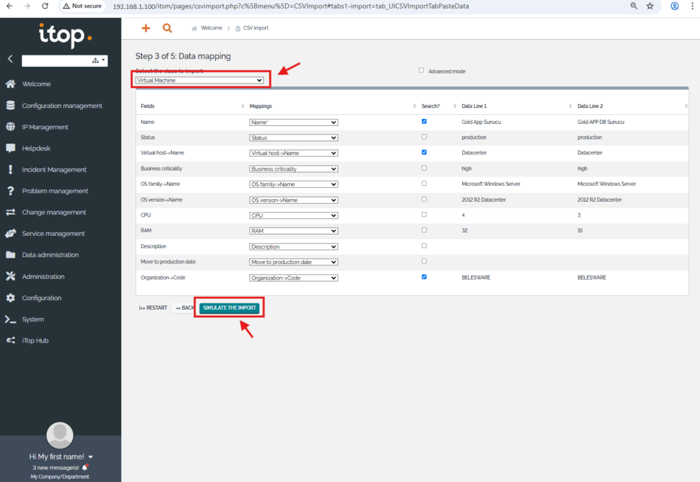Screen dimensions: 700x482
Task: Toggle Search checkbox for Status row
Action: tap(424, 137)
